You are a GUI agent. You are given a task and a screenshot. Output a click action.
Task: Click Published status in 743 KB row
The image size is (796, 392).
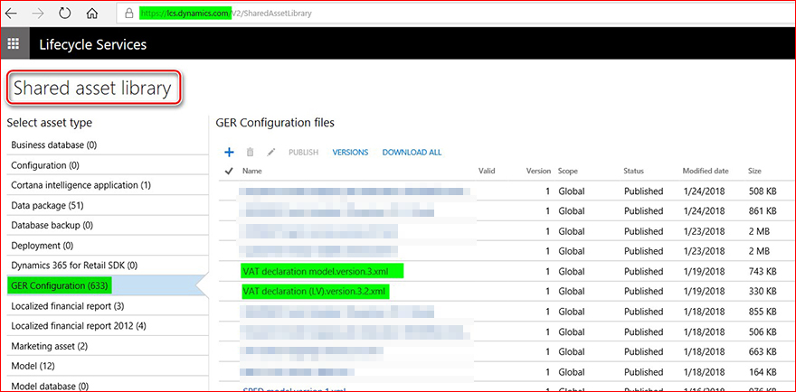(644, 271)
